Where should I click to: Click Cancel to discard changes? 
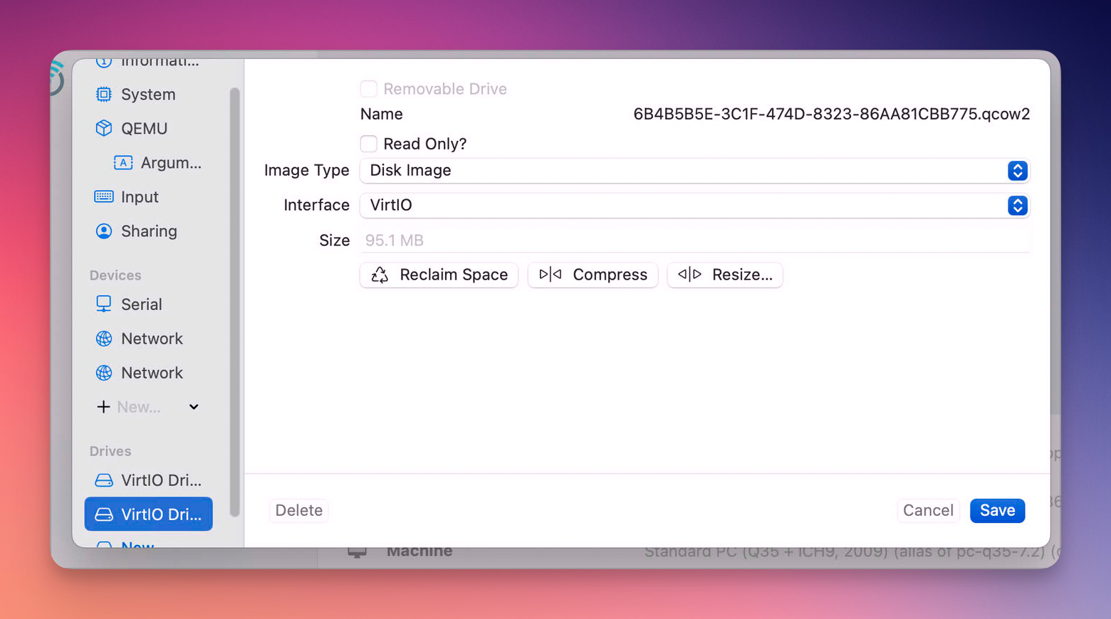[927, 511]
